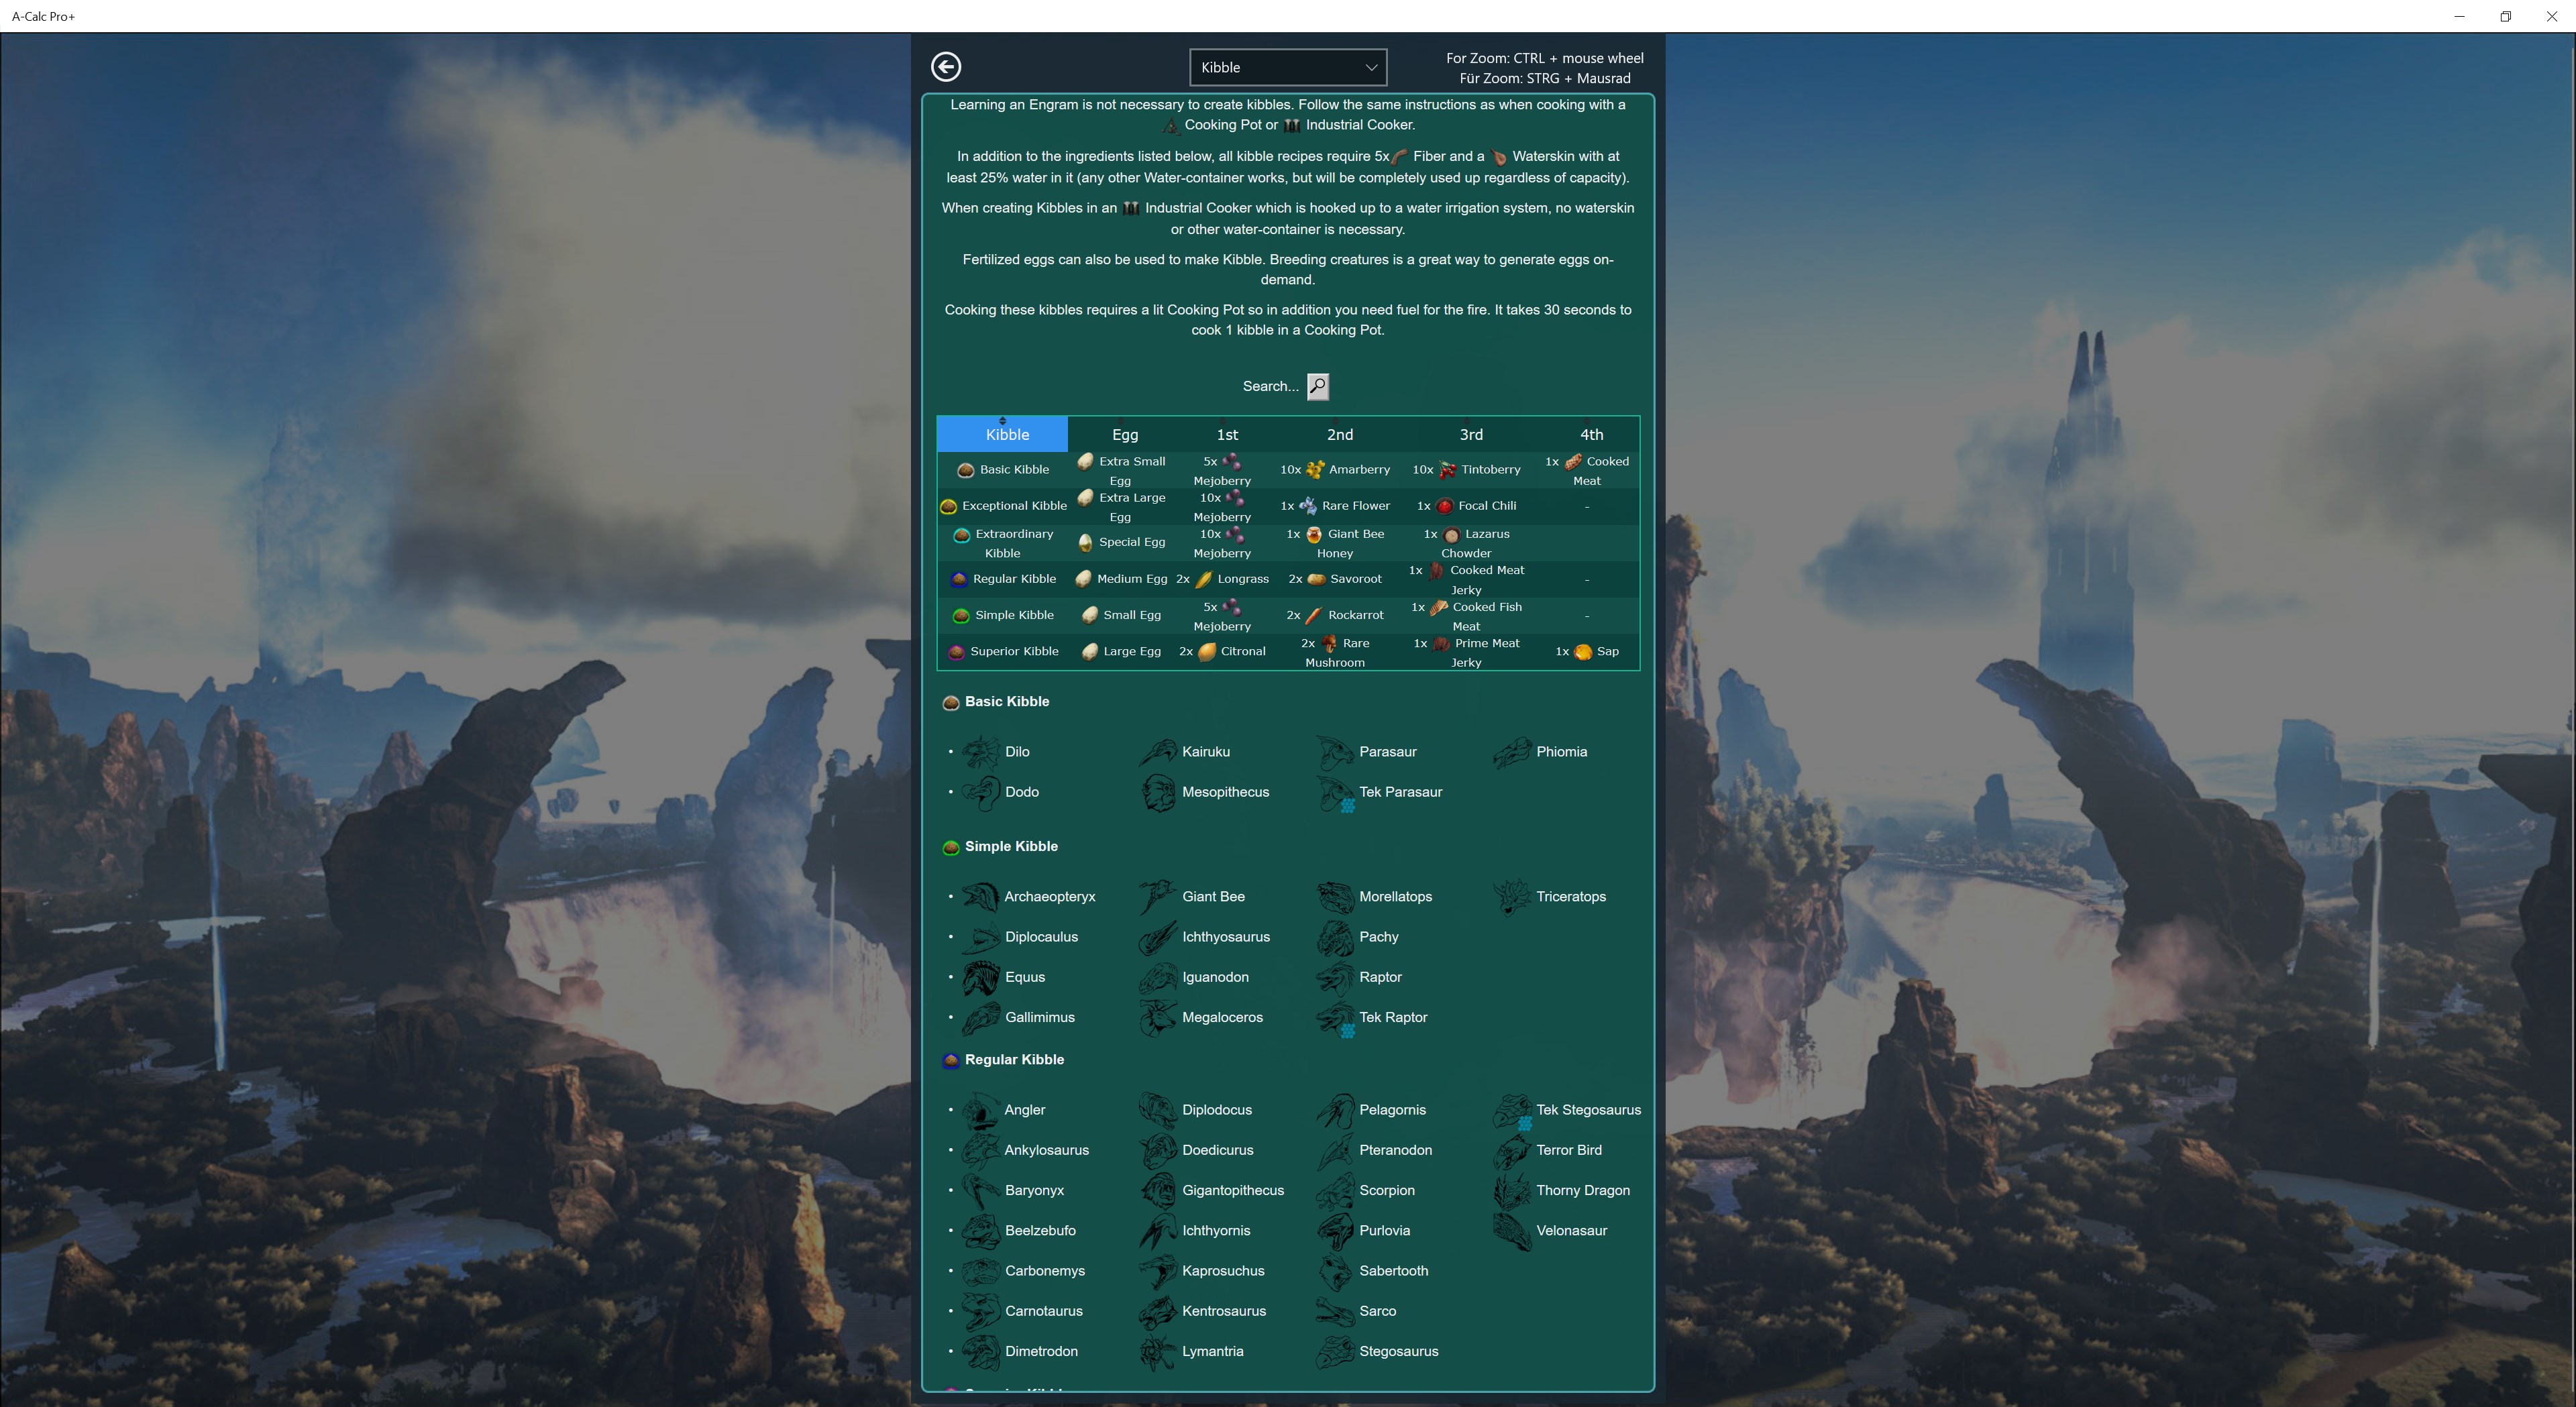Open the Kibble category dropdown
The width and height of the screenshot is (2576, 1407).
pyautogui.click(x=1287, y=67)
